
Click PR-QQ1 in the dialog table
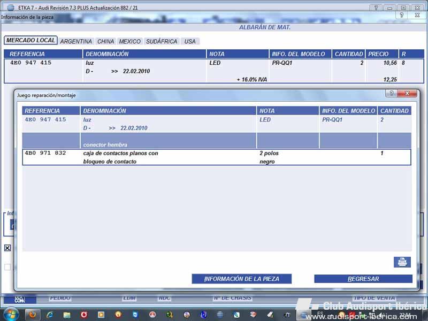point(332,119)
